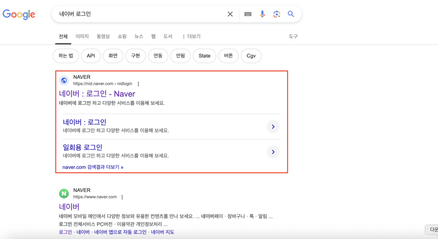Viewport: 438px width, 239px height.
Task: Select the State filter chip
Action: [204, 56]
